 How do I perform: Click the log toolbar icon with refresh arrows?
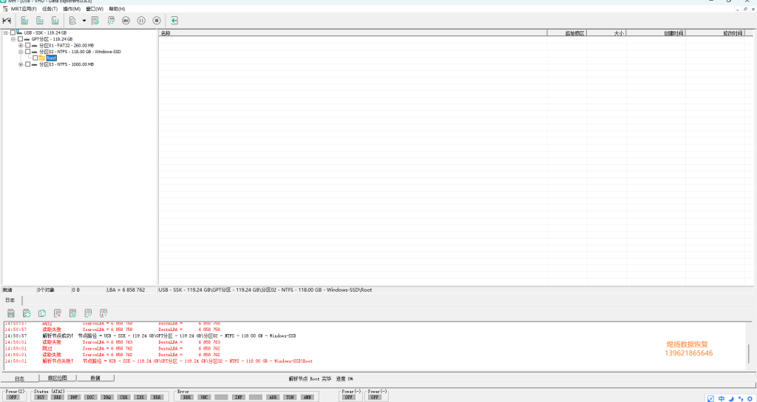27,313
